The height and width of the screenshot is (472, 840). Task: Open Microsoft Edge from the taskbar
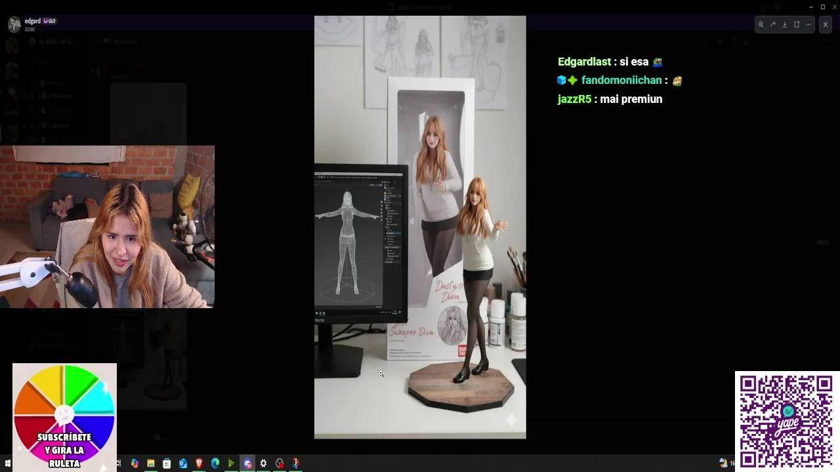coord(215,463)
